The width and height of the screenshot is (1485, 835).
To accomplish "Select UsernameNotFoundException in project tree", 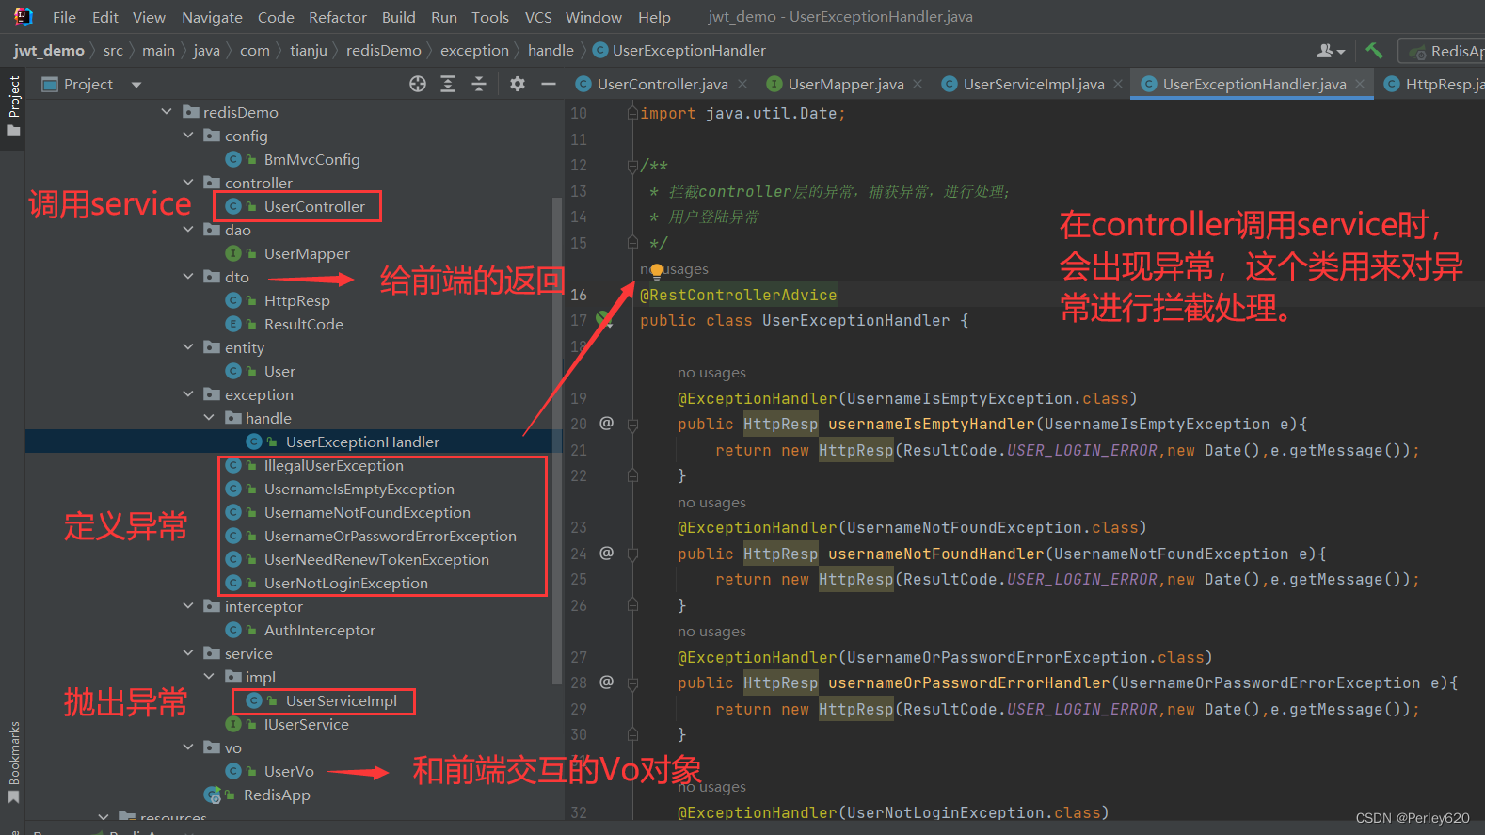I will pyautogui.click(x=367, y=512).
